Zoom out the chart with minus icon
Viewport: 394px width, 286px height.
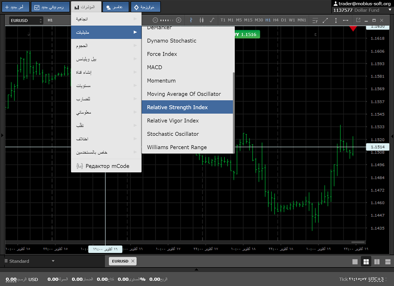pyautogui.click(x=155, y=20)
